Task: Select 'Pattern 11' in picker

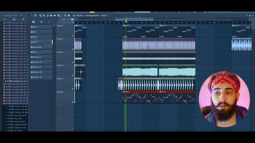Action: 41,77
